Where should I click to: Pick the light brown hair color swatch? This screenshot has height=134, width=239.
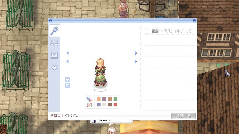point(110,99)
